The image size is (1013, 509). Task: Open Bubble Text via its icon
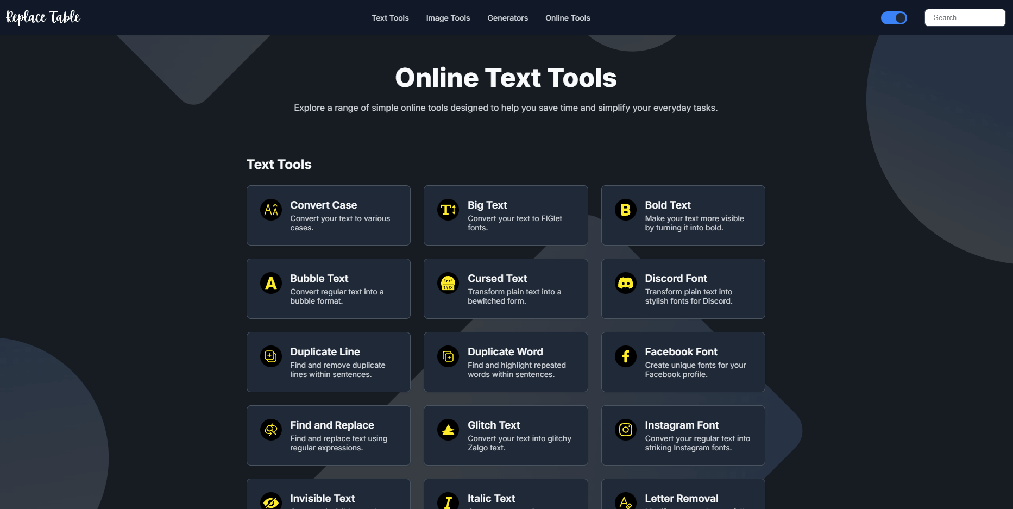point(270,283)
